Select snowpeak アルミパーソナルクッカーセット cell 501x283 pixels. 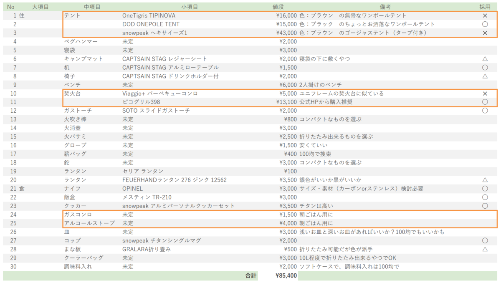coord(179,206)
